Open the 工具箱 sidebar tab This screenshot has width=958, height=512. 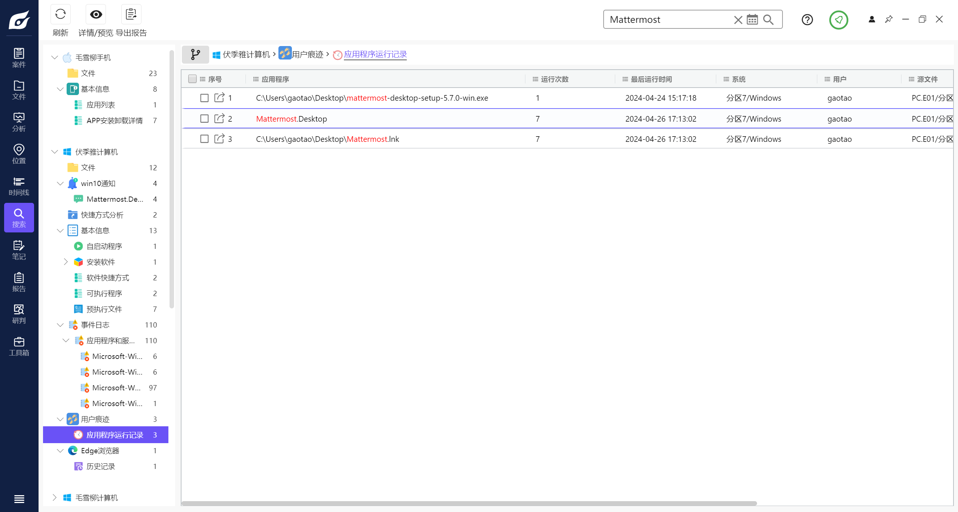point(19,346)
